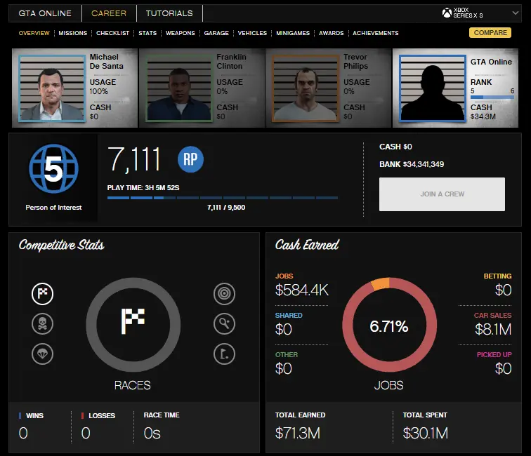The image size is (531, 456).
Task: Select Trevor Philips character card
Action: 328,88
